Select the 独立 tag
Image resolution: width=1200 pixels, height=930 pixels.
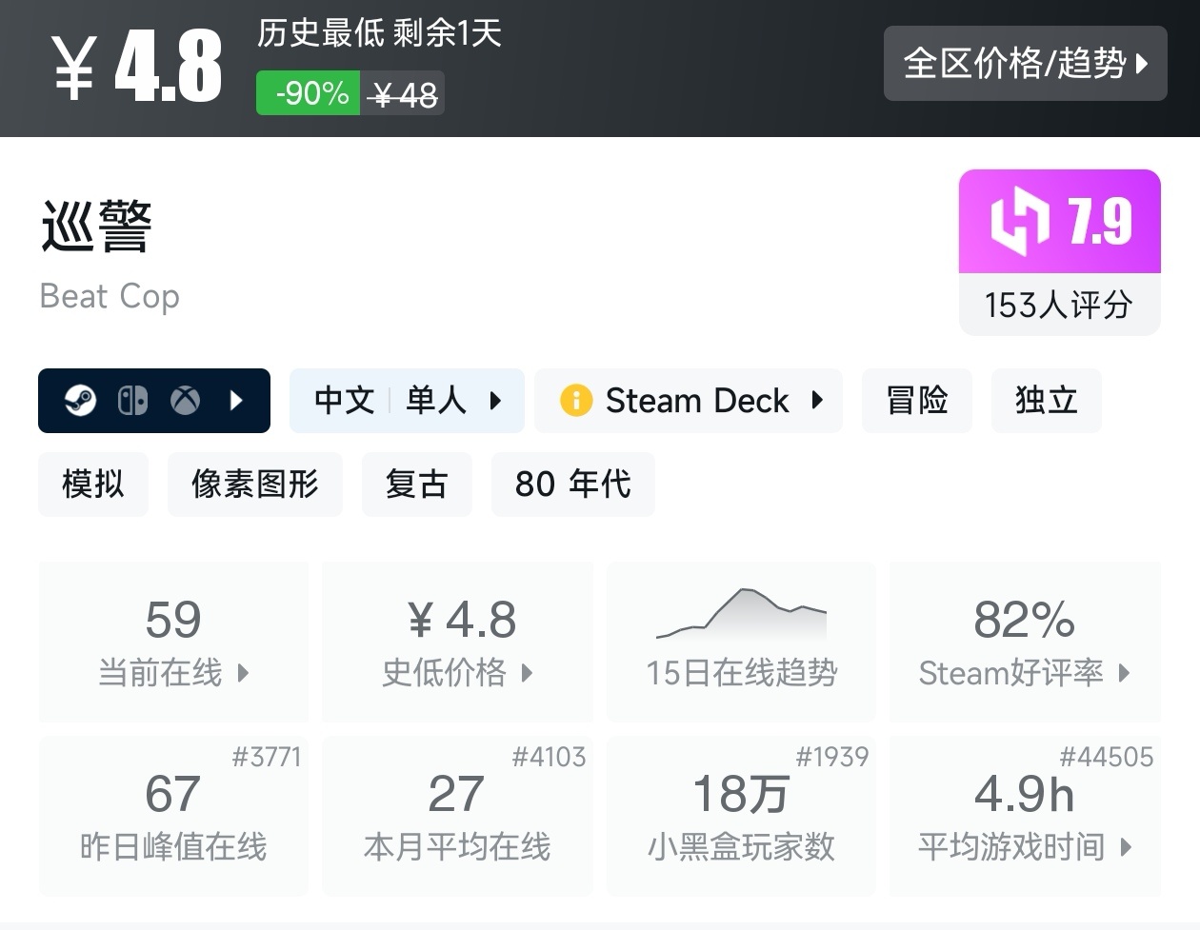click(1046, 401)
